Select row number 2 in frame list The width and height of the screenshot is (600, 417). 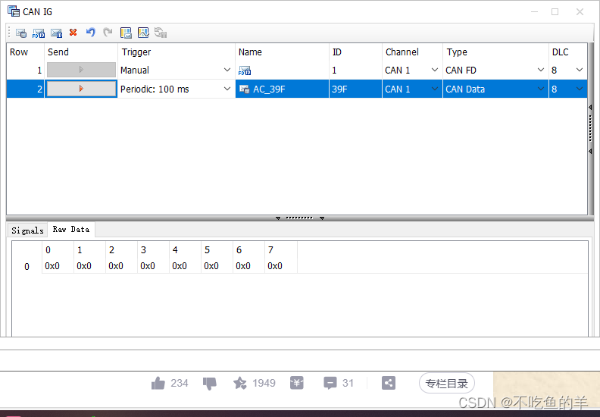click(26, 89)
